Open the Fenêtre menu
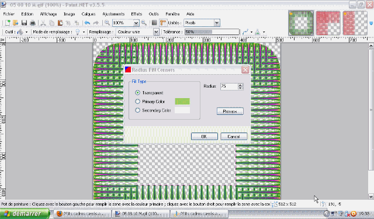The width and height of the screenshot is (374, 219). [172, 14]
